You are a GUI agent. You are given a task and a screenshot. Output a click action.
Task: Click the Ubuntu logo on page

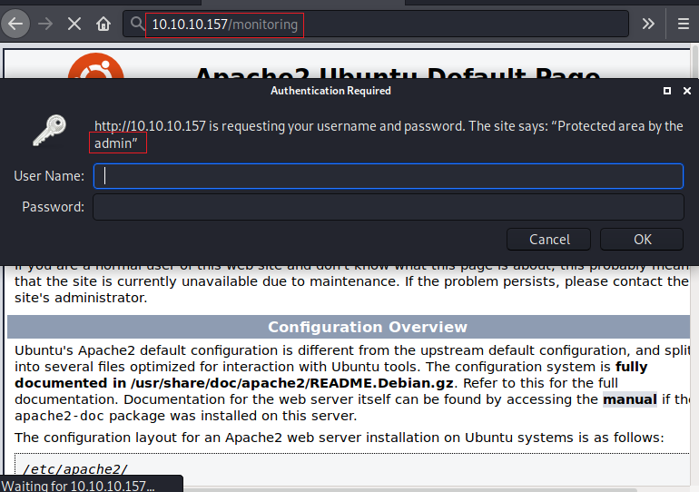[96, 66]
